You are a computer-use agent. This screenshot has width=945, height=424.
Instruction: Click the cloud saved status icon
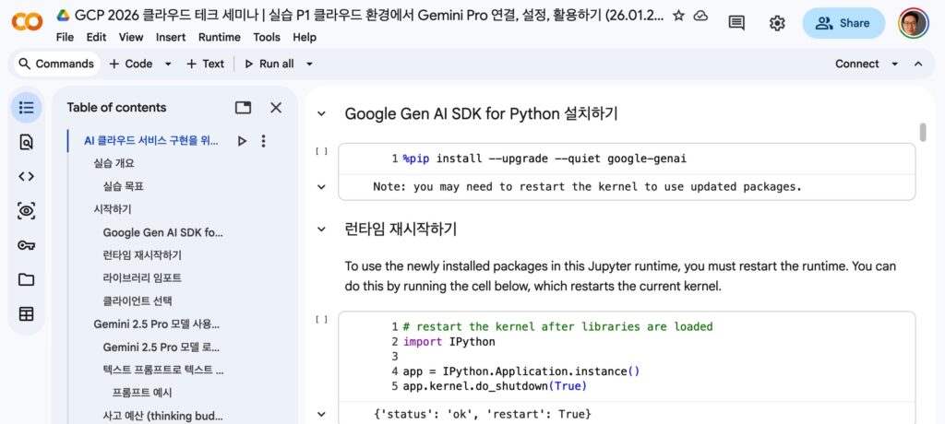click(x=700, y=16)
